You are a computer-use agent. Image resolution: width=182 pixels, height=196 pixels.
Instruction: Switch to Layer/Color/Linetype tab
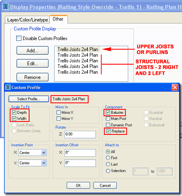pos(28,20)
